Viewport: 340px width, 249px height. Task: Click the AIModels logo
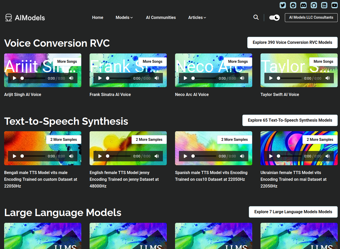25,18
